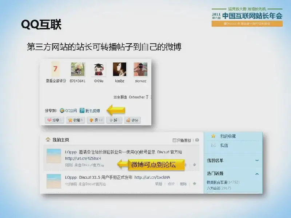Click the 中国互联网站长年会 logo
This screenshot has width=291, height=218.
(x=247, y=17)
